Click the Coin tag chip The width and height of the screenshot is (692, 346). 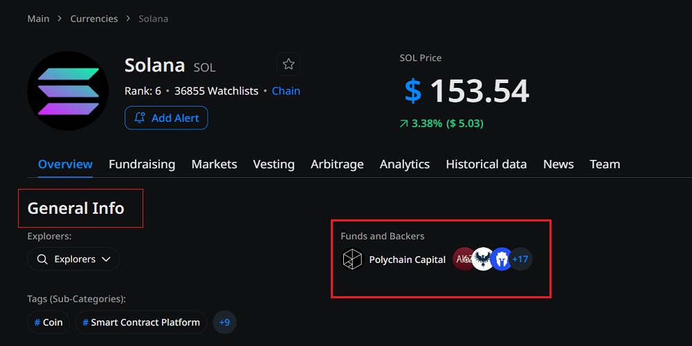click(48, 322)
